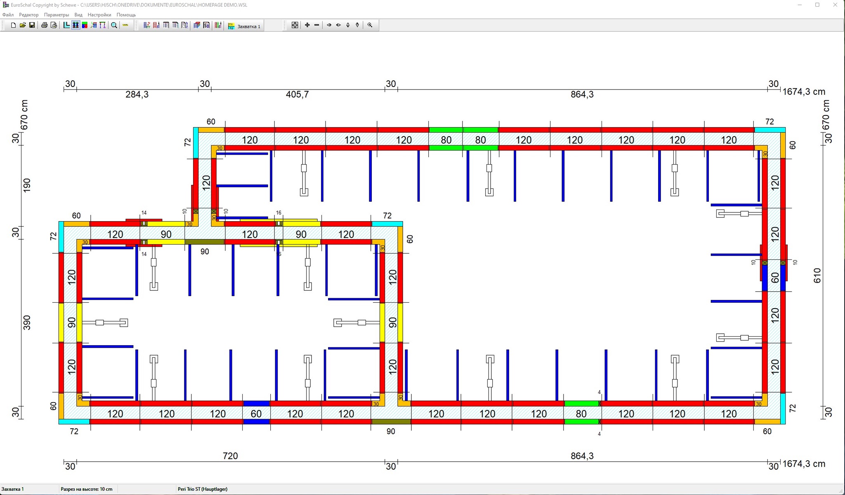This screenshot has height=495, width=845.
Task: Open the Настройки menu
Action: 99,15
